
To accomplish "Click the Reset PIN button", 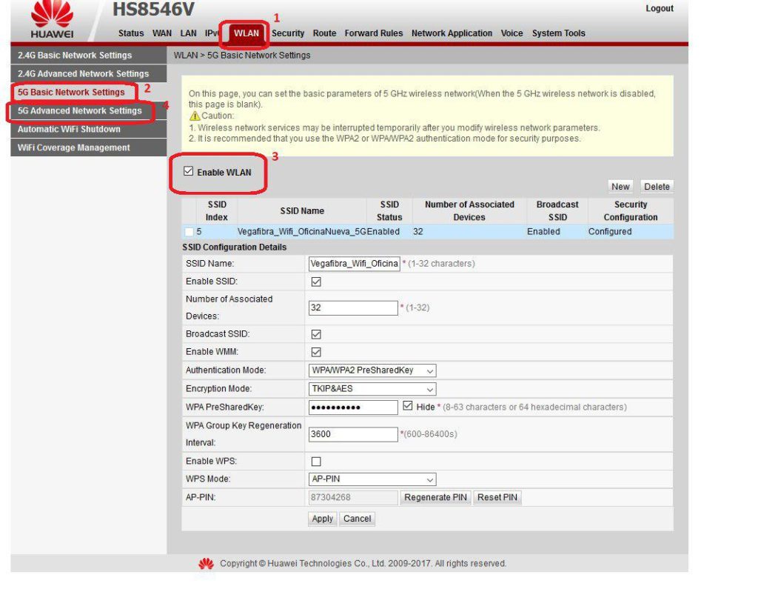I will (497, 498).
